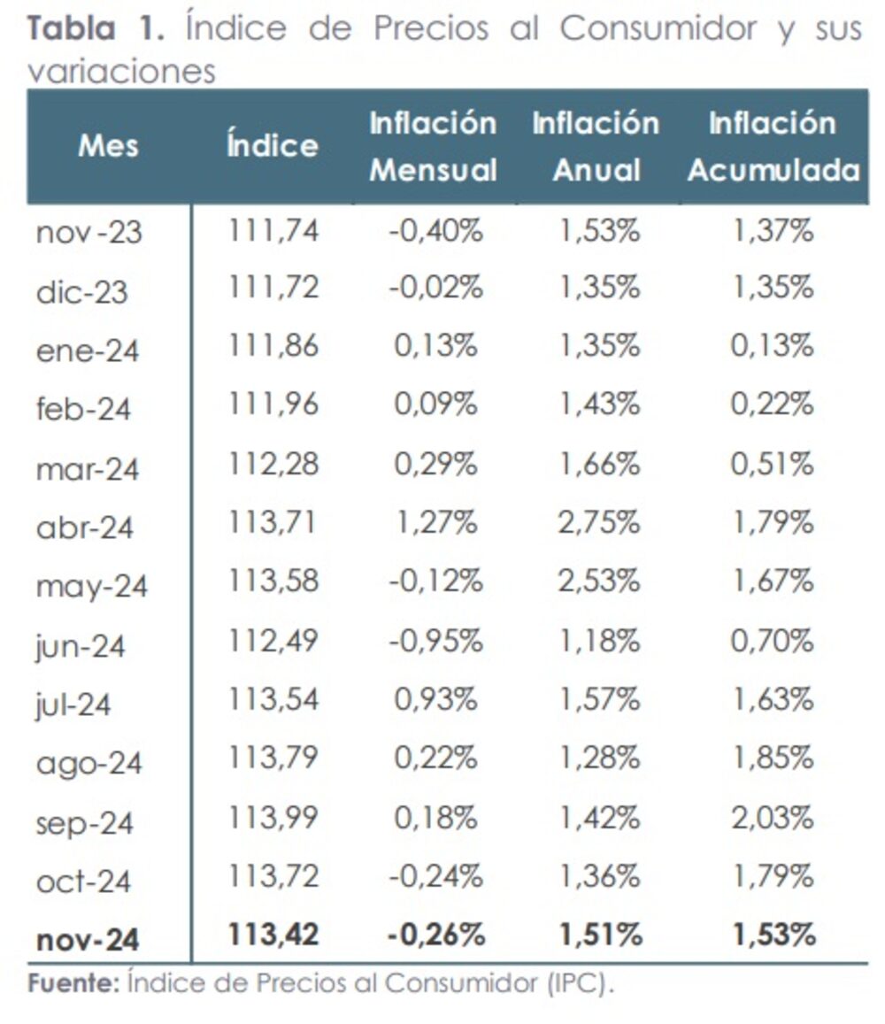Select the nov-23 month cell
This screenshot has height=1024, width=885.
pos(88,234)
